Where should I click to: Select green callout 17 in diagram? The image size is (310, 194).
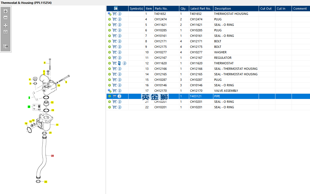click(x=29, y=107)
